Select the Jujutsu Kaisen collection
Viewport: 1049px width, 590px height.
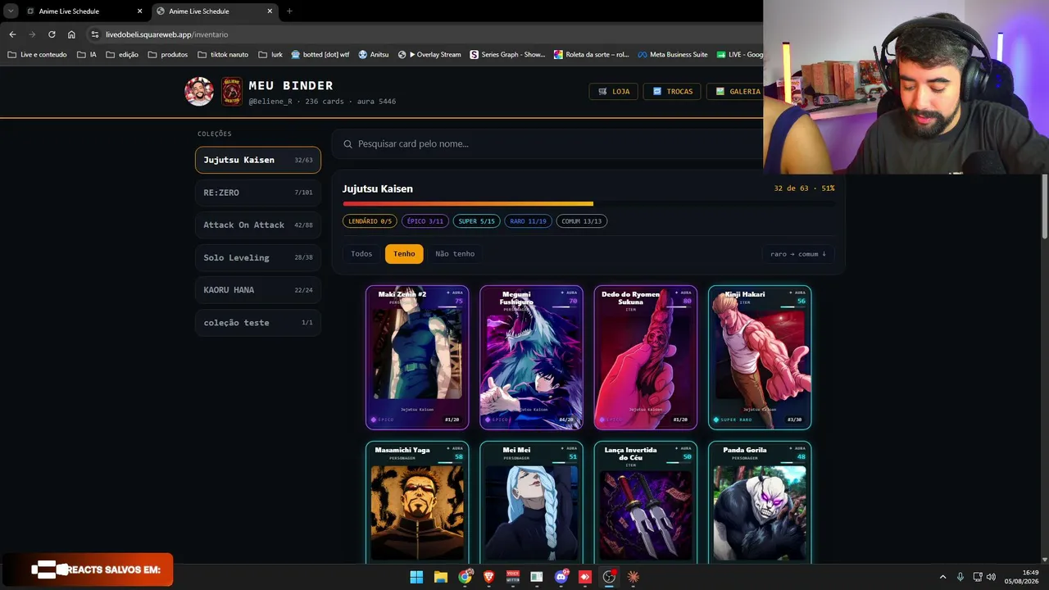tap(258, 160)
